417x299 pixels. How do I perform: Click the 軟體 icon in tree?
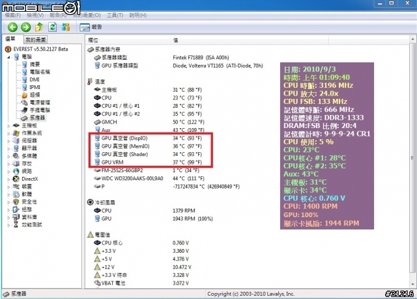point(16,194)
